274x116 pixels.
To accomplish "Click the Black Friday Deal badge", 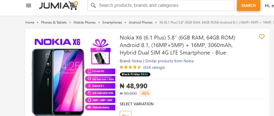I will pos(135,74).
